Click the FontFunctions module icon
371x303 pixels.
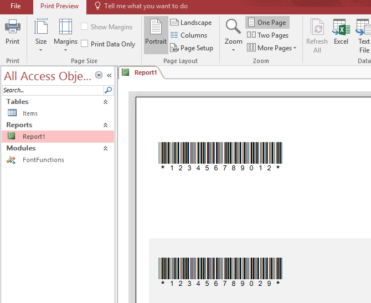coord(11,160)
